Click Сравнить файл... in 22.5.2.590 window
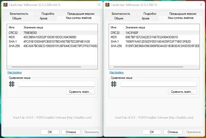 [182, 92]
